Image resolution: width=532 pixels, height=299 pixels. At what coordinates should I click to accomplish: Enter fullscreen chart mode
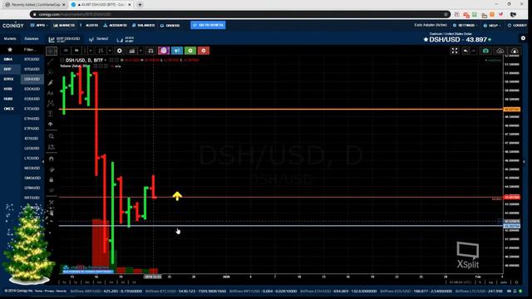pos(455,51)
